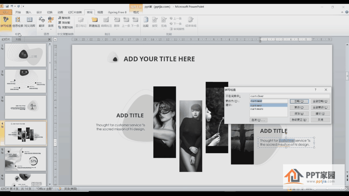Switch to the 插入 ribbon tab
The height and width of the screenshot is (196, 349).
[29, 12]
